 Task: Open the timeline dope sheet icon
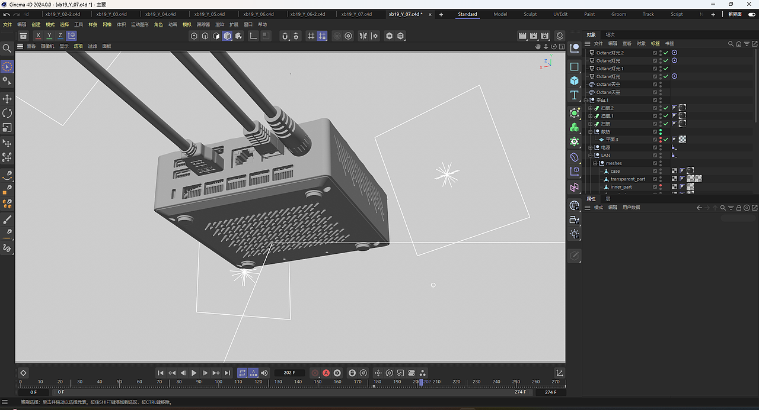pos(560,373)
